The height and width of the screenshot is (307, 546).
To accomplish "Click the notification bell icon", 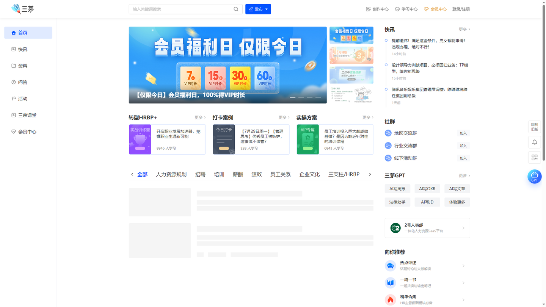I will 535,142.
